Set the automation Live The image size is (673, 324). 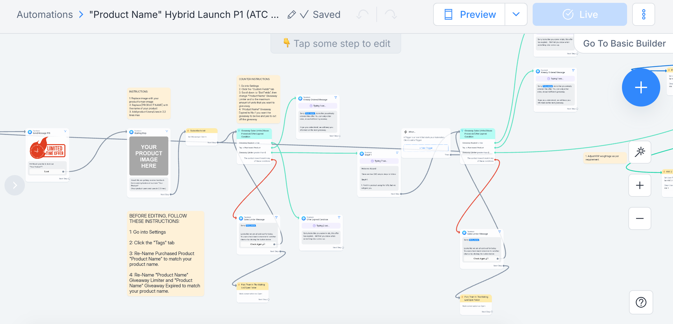pos(580,15)
